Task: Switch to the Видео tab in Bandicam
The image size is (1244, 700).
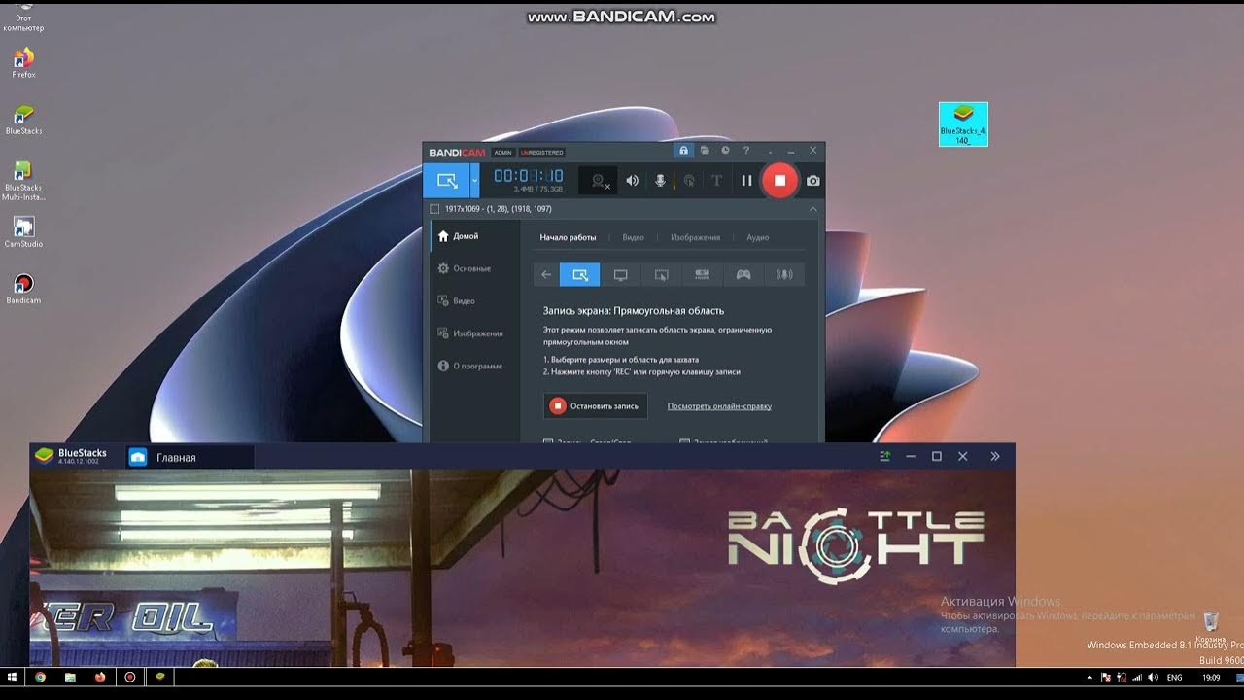Action: [x=633, y=237]
